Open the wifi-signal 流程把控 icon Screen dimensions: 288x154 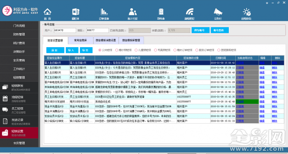(x=189, y=12)
